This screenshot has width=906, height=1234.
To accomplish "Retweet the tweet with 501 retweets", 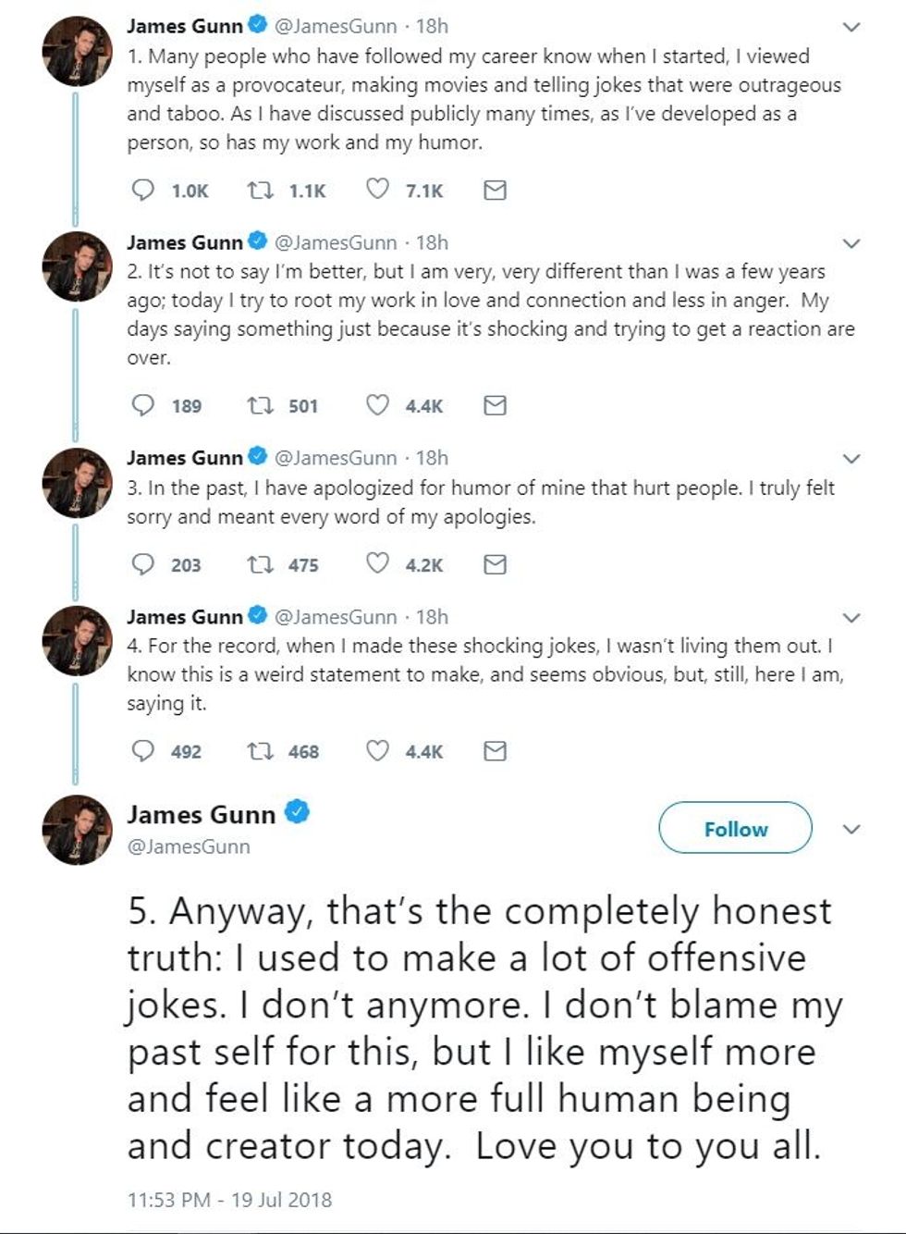I will point(260,405).
